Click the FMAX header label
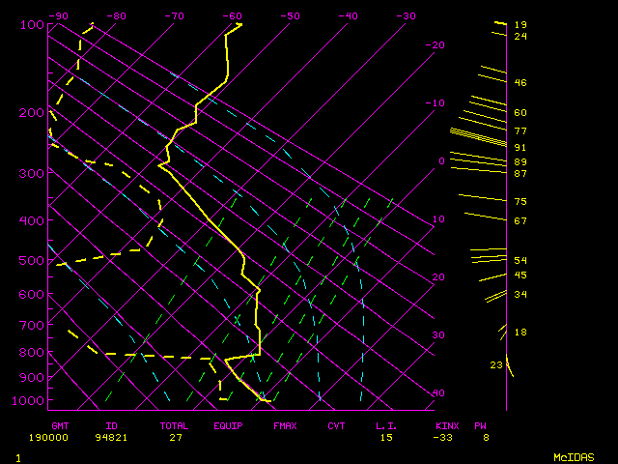 coord(284,425)
